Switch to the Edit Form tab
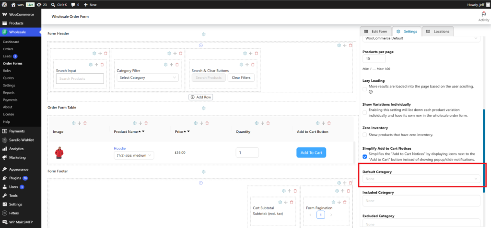 coord(376,32)
